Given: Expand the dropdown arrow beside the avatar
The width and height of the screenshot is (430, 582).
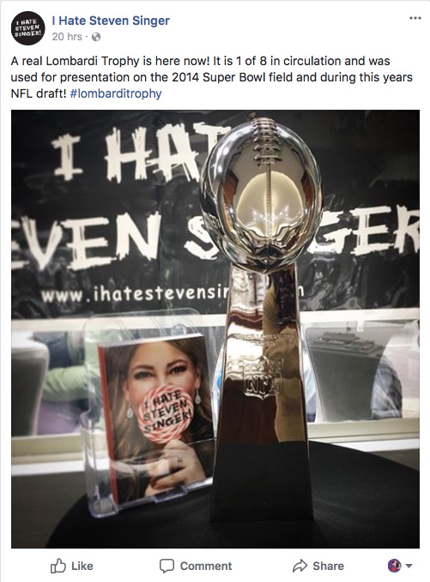Looking at the screenshot, I should (x=409, y=566).
